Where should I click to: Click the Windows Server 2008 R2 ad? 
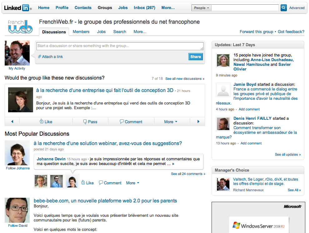click(x=258, y=217)
